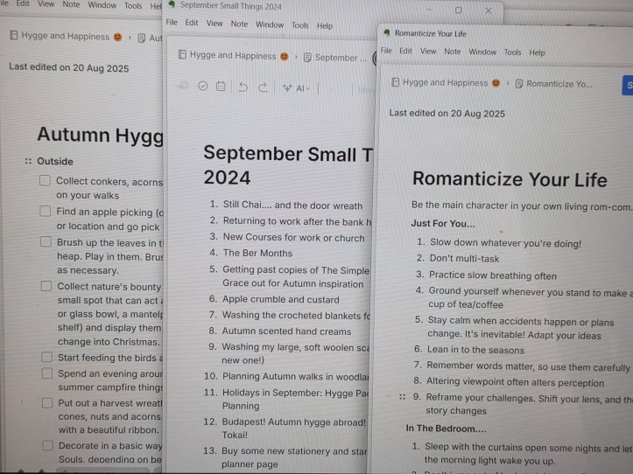Open the Tools menu in Romanticize Your Life window

[512, 52]
